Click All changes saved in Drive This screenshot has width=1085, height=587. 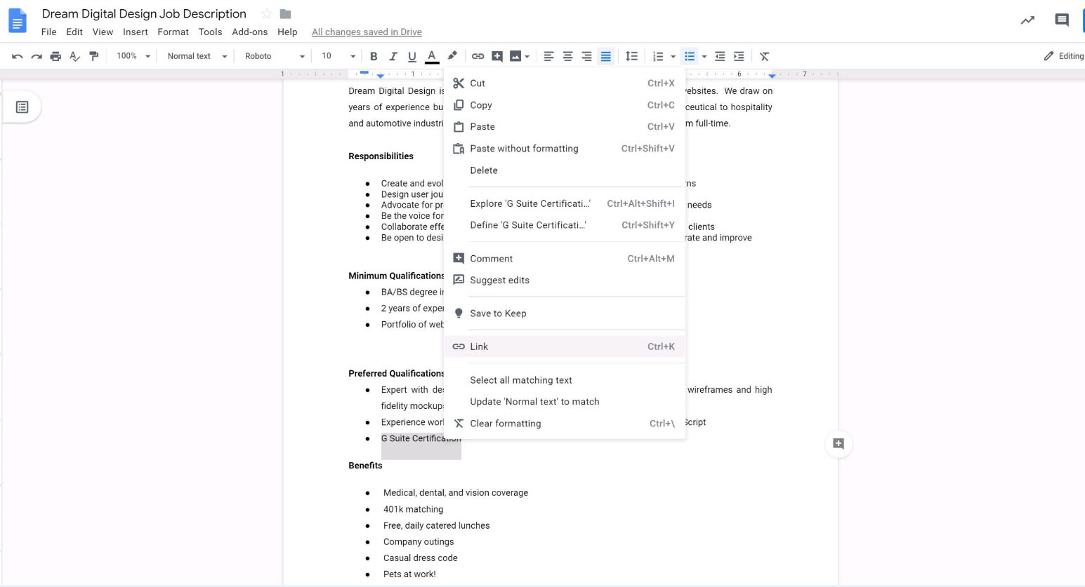[x=367, y=32]
